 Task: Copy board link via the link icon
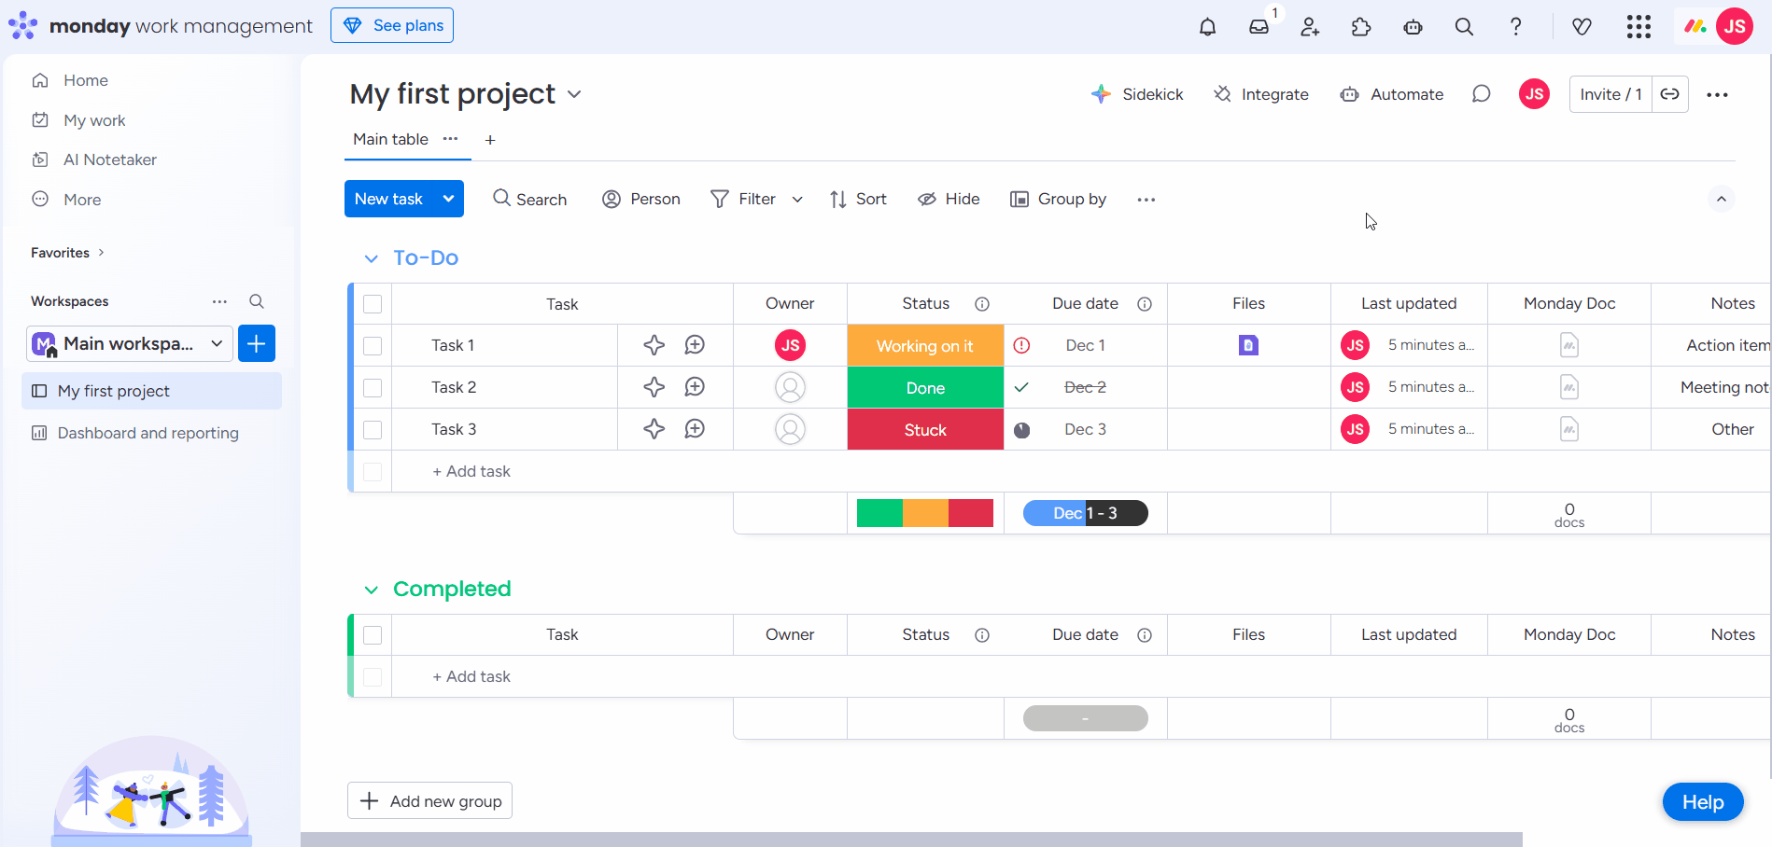pos(1669,94)
